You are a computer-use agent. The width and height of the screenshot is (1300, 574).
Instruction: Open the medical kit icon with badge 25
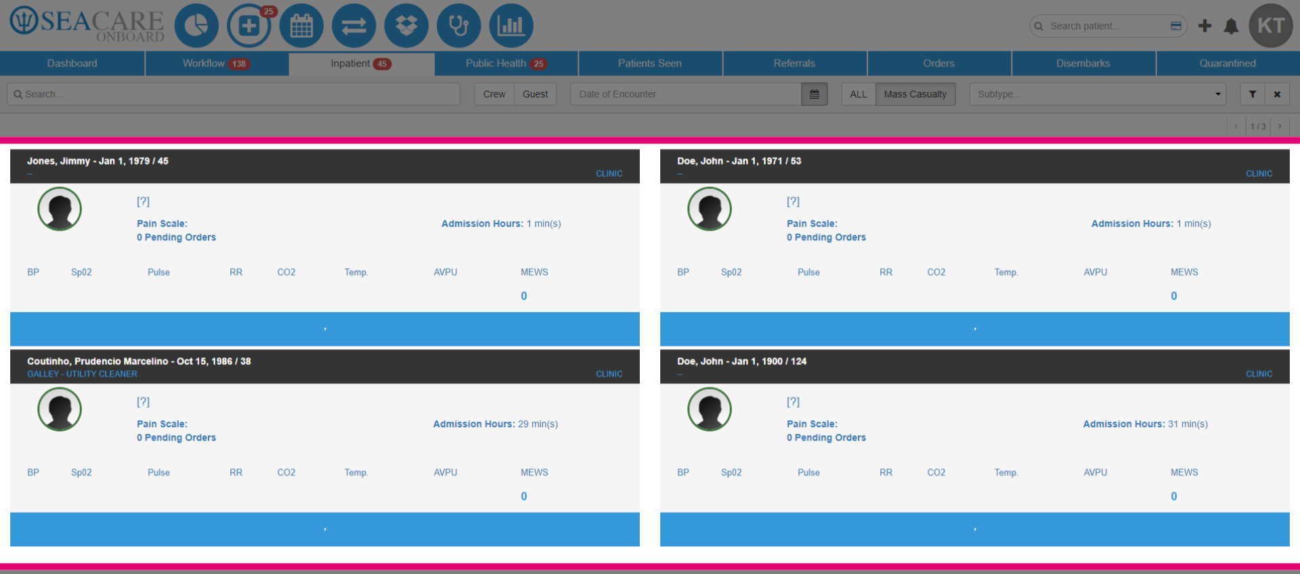click(x=249, y=26)
